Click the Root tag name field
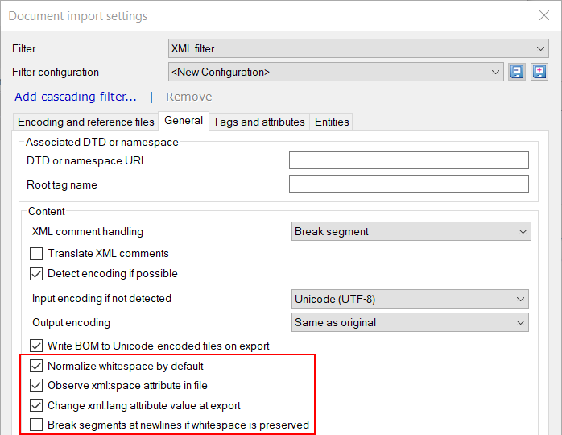The image size is (562, 435). 409,184
